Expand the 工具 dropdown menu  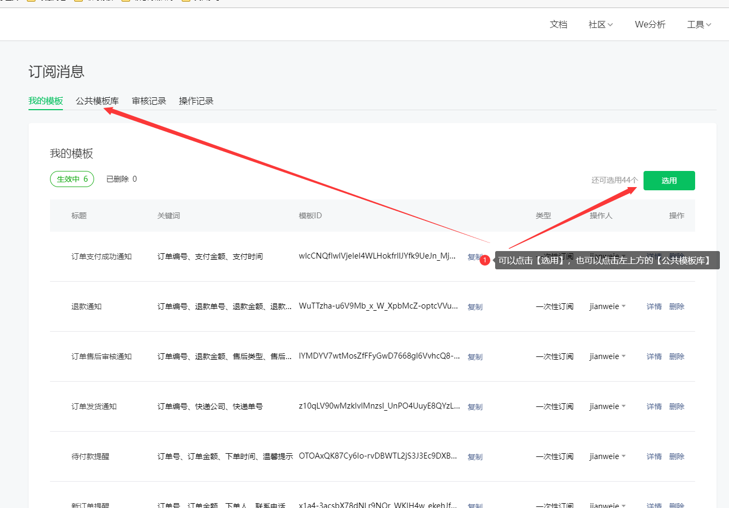pos(698,25)
